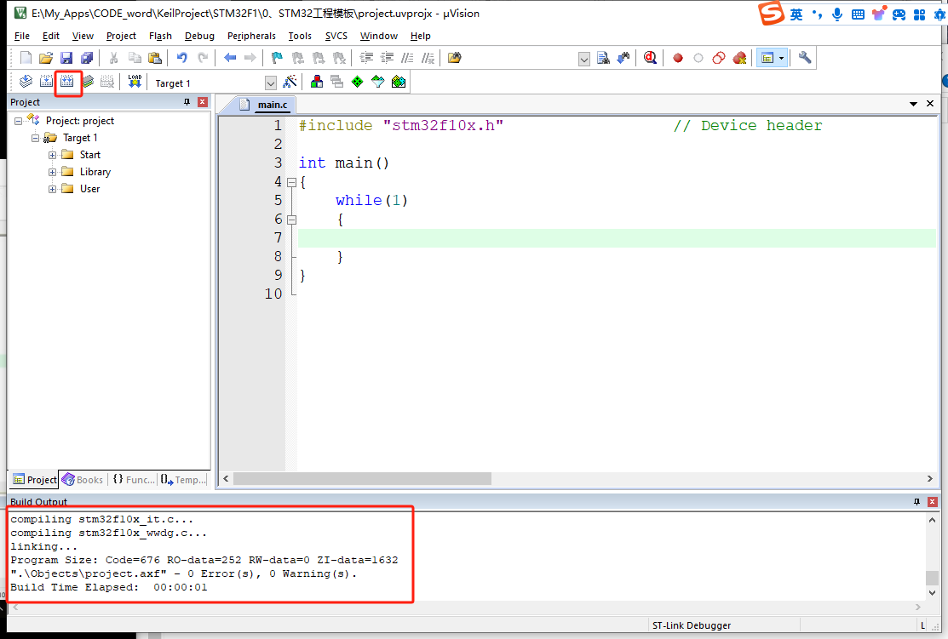The width and height of the screenshot is (948, 639).
Task: Insert a breakpoint with the red dot
Action: point(678,58)
